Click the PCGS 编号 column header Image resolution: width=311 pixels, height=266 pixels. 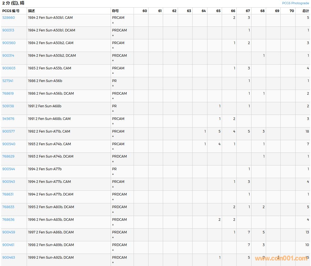click(11, 11)
